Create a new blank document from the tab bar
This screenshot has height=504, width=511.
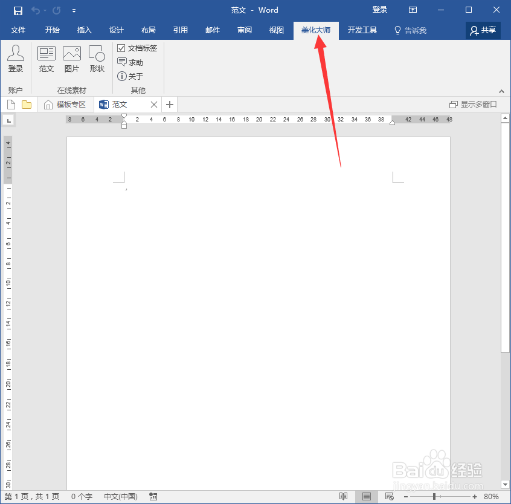[x=11, y=105]
